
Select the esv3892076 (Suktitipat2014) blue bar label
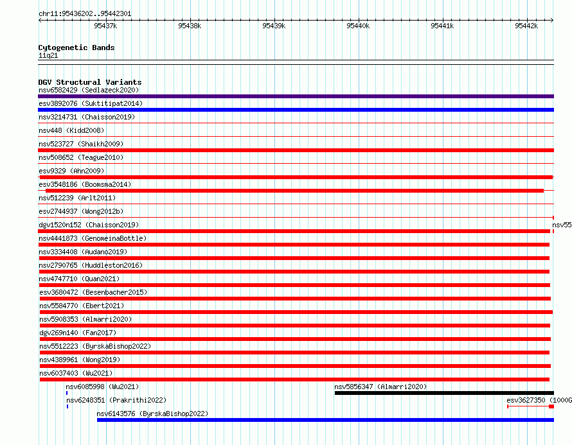pyautogui.click(x=91, y=103)
